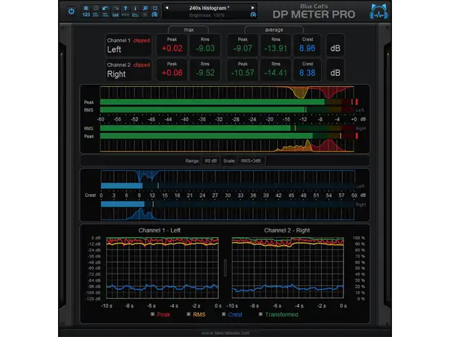The height and width of the screenshot is (337, 450).
Task: Switch to the average tab
Action: click(274, 30)
